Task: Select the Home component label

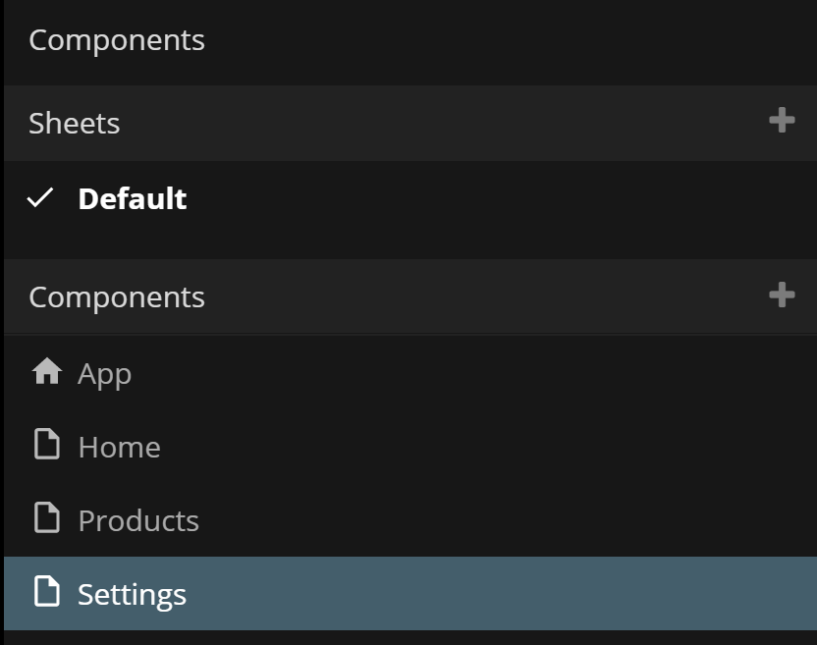Action: pos(119,447)
